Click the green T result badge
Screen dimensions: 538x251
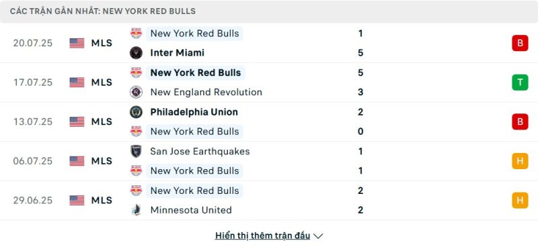(520, 83)
